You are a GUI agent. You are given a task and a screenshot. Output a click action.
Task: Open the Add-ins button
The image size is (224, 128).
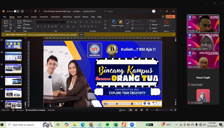[166, 23]
